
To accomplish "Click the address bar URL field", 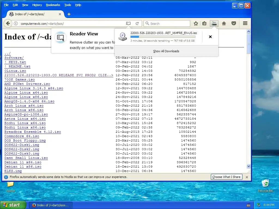I will tap(72, 23).
